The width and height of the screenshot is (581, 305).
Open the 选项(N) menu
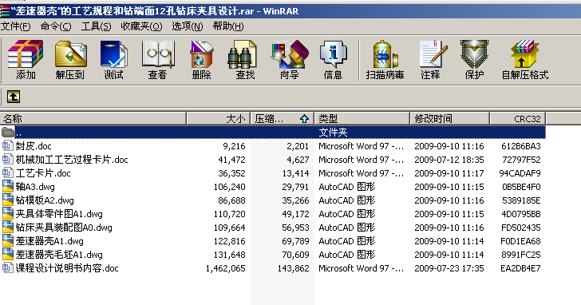click(x=188, y=26)
